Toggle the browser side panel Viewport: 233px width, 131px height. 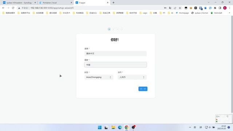tap(220, 8)
